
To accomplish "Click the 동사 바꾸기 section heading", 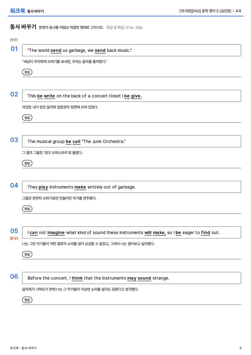I will (x=23, y=27).
